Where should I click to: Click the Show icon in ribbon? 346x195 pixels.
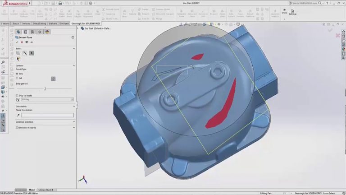click(x=284, y=12)
